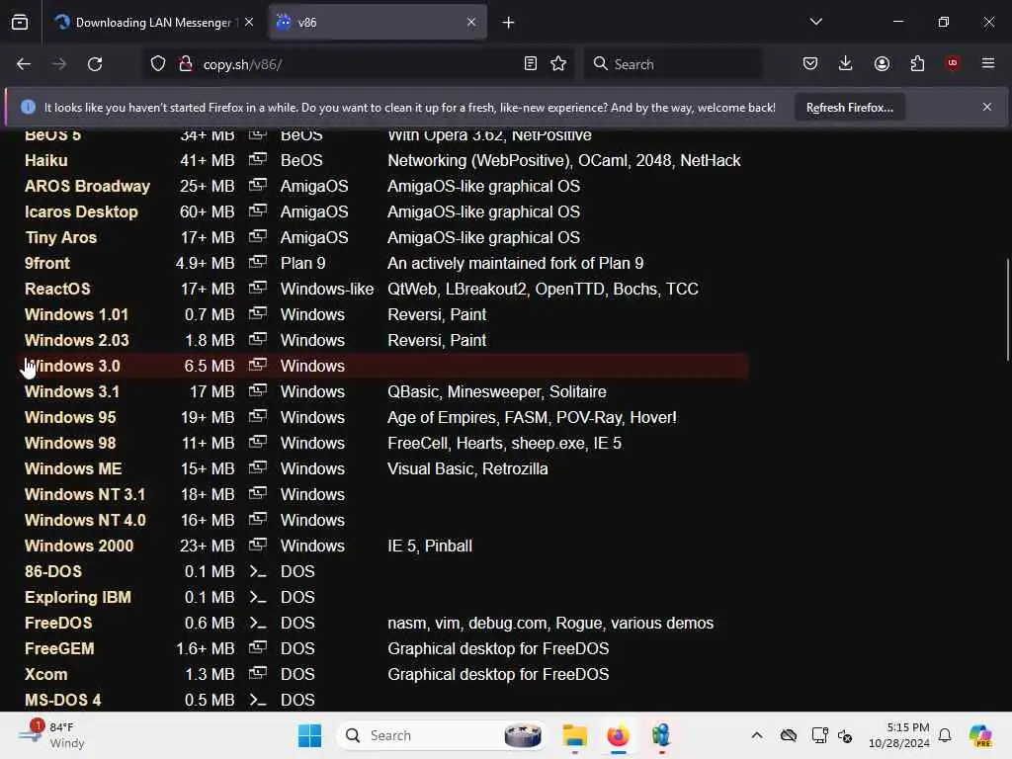Screen dimensions: 1012x759
Task: Launch FreeDOS
Action: (x=58, y=624)
